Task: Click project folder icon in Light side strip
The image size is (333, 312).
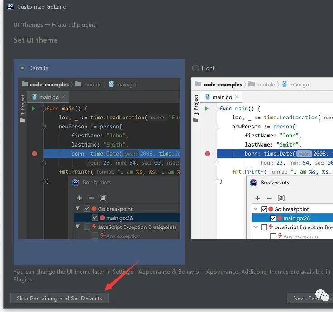Action: (195, 120)
